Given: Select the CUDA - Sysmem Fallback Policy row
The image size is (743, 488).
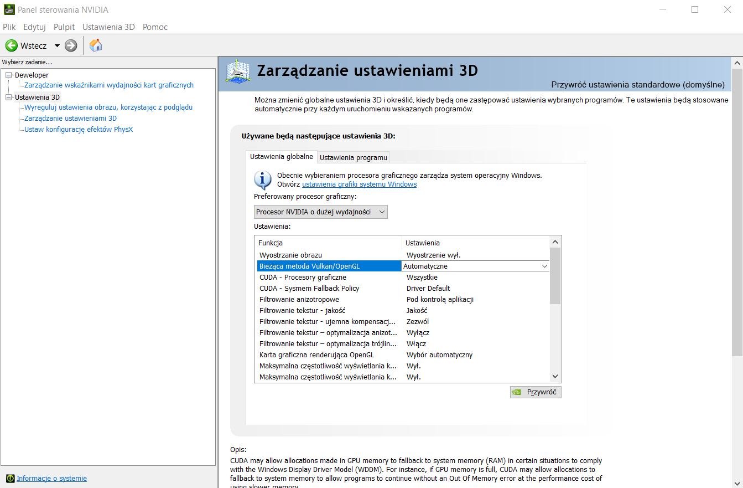Looking at the screenshot, I should click(x=402, y=288).
